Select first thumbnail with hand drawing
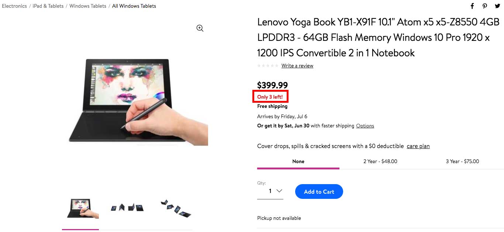The height and width of the screenshot is (232, 504). point(80,209)
